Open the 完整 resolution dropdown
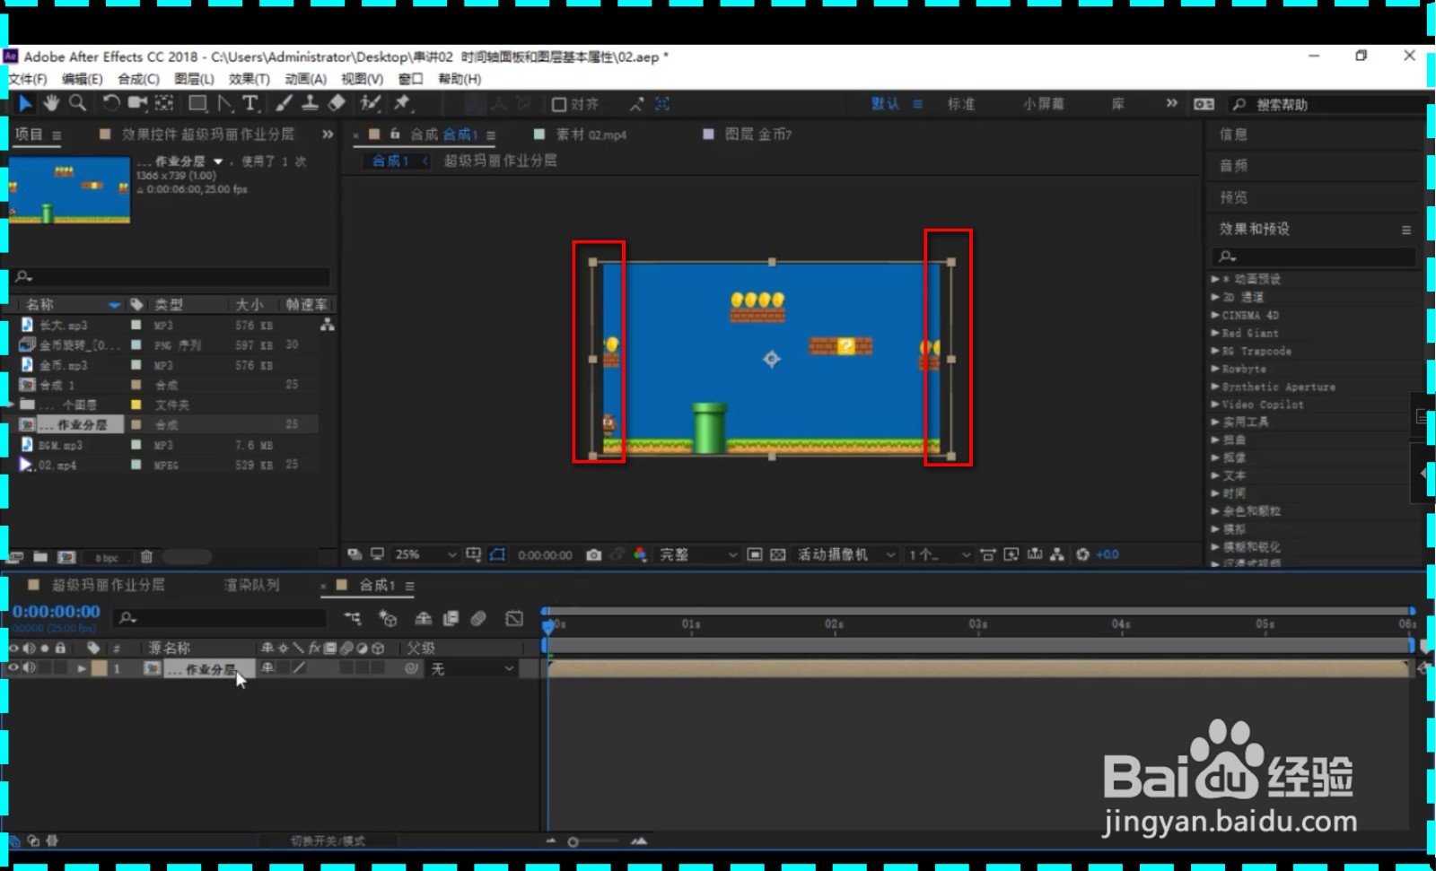 [698, 555]
